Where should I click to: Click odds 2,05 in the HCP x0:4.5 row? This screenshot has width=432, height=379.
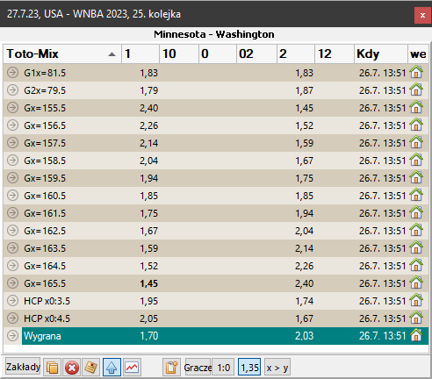pos(149,318)
